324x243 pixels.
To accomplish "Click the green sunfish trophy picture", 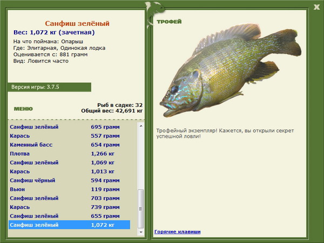I will [x=230, y=70].
